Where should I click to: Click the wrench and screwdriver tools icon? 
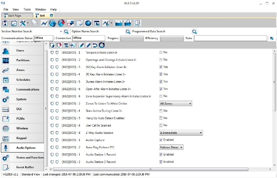[23, 23]
